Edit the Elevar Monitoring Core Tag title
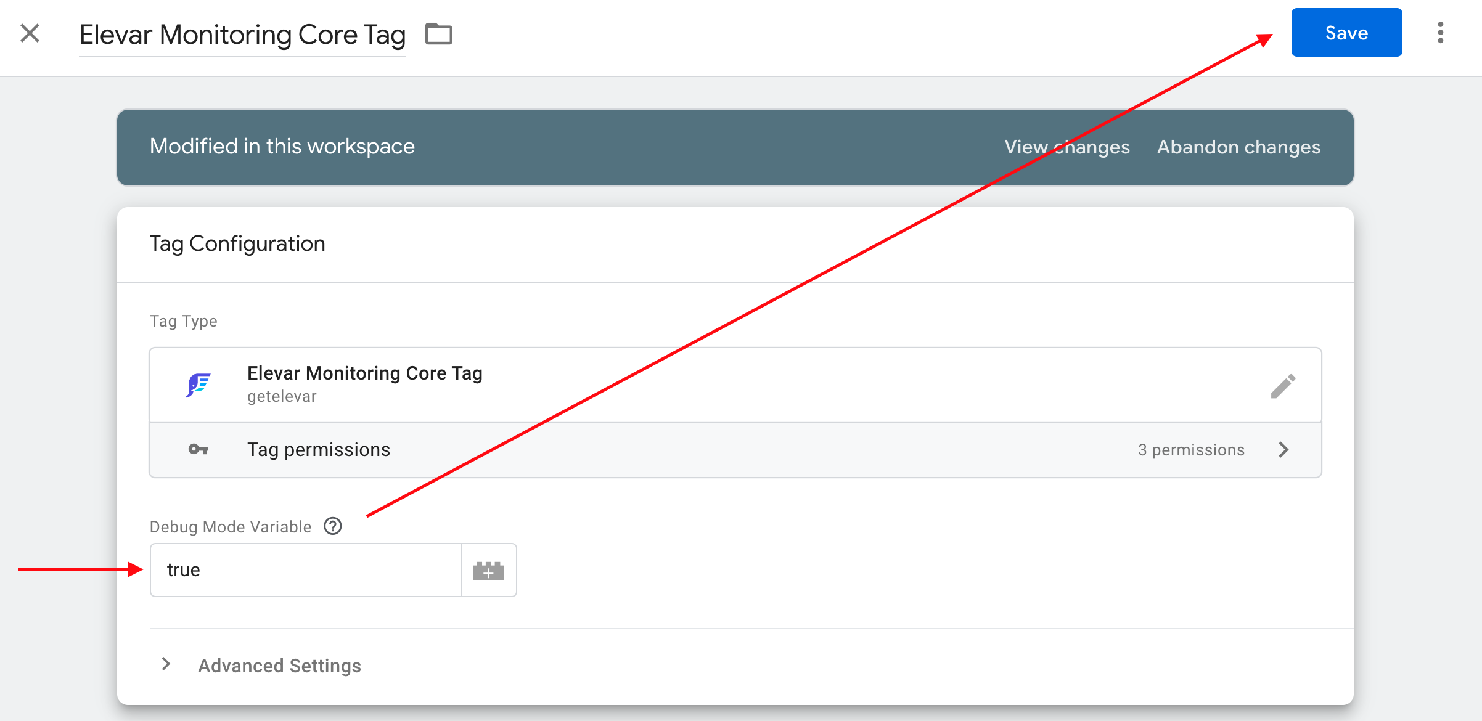 [242, 35]
